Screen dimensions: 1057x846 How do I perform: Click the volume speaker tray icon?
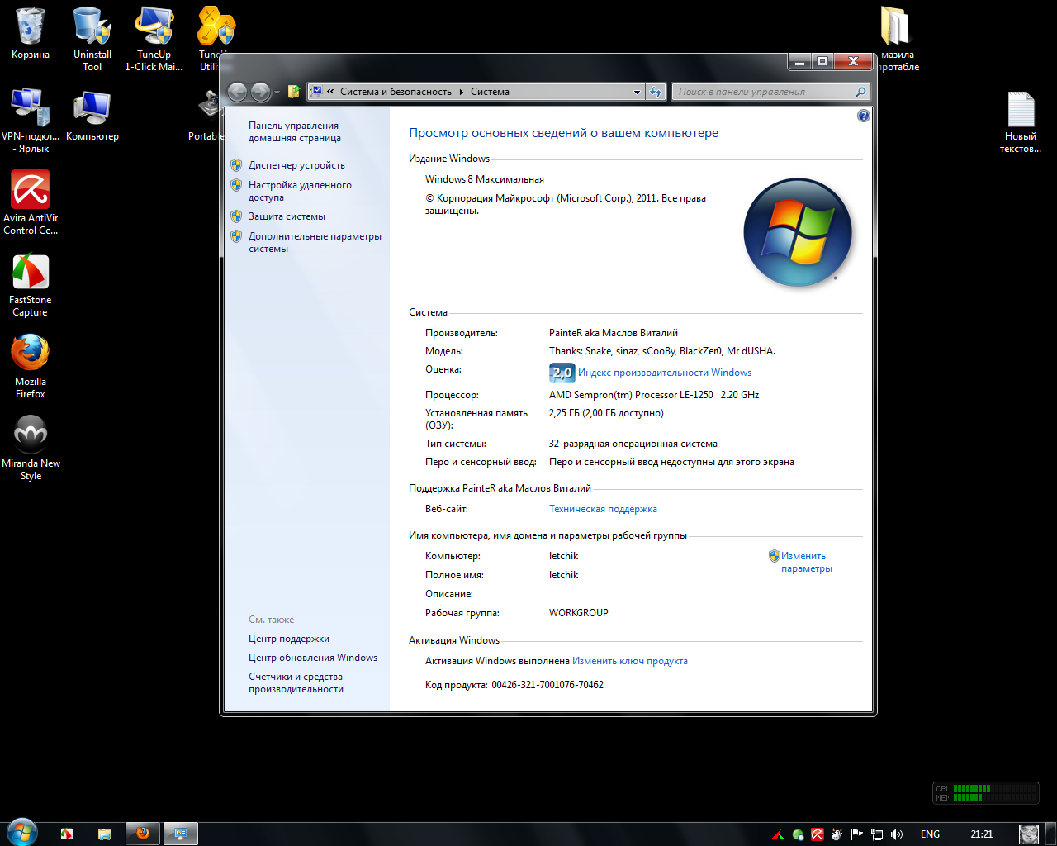coord(897,834)
